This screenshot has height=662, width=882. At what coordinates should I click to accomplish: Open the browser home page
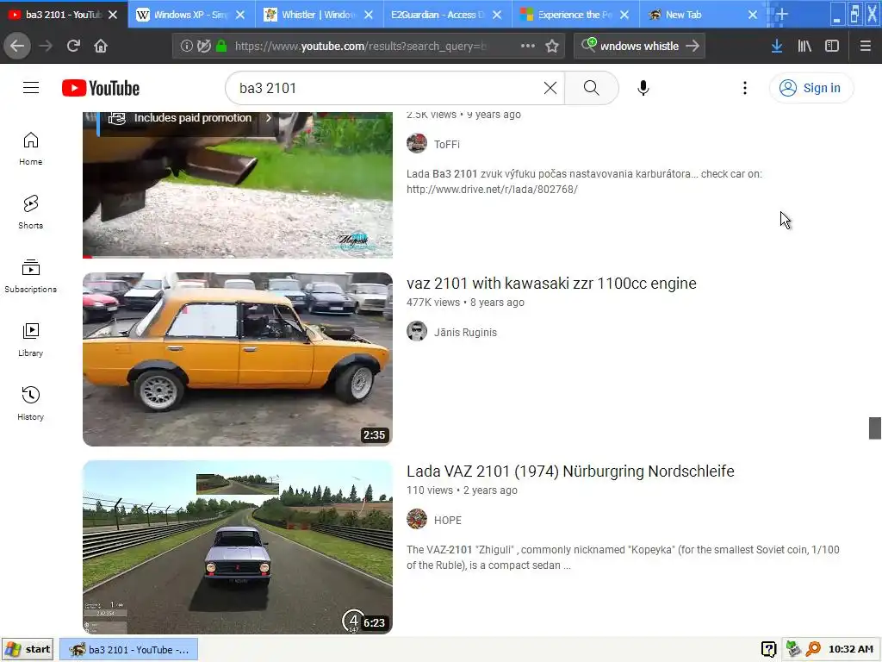[101, 46]
